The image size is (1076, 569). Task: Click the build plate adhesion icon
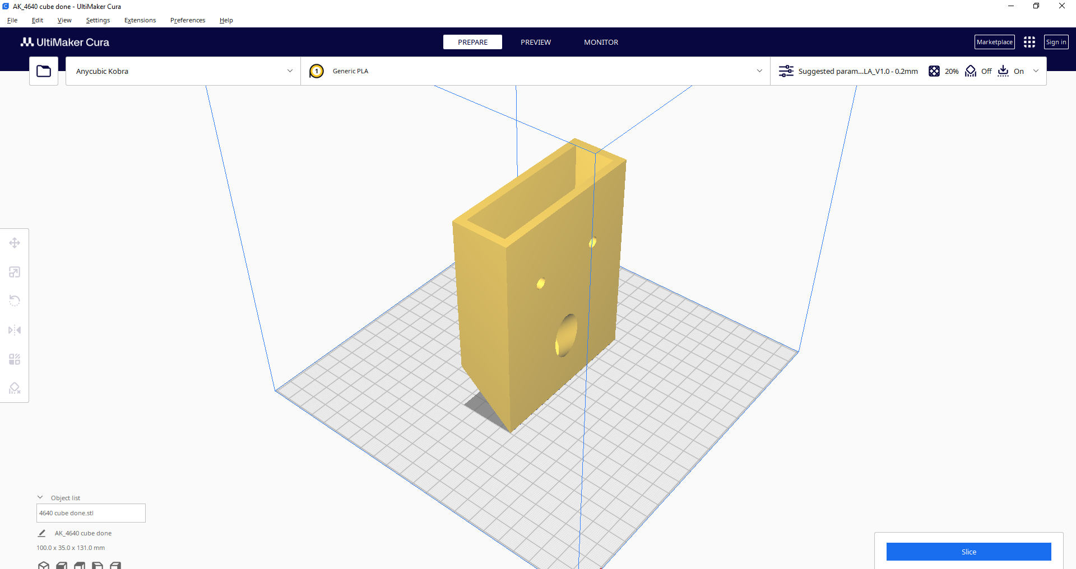(x=1003, y=71)
